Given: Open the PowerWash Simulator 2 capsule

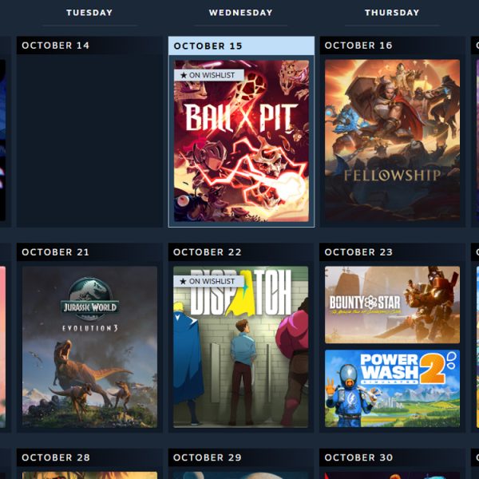Looking at the screenshot, I should 392,389.
